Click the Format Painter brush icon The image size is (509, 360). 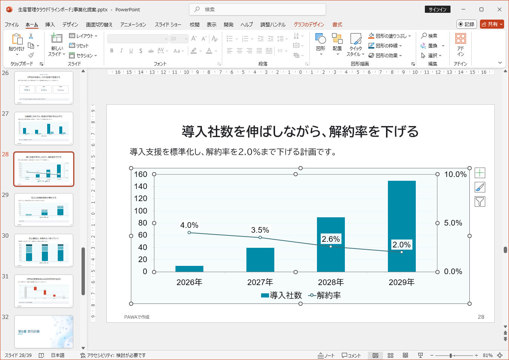[x=31, y=55]
